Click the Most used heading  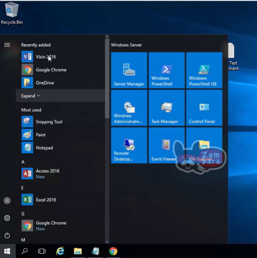point(31,110)
